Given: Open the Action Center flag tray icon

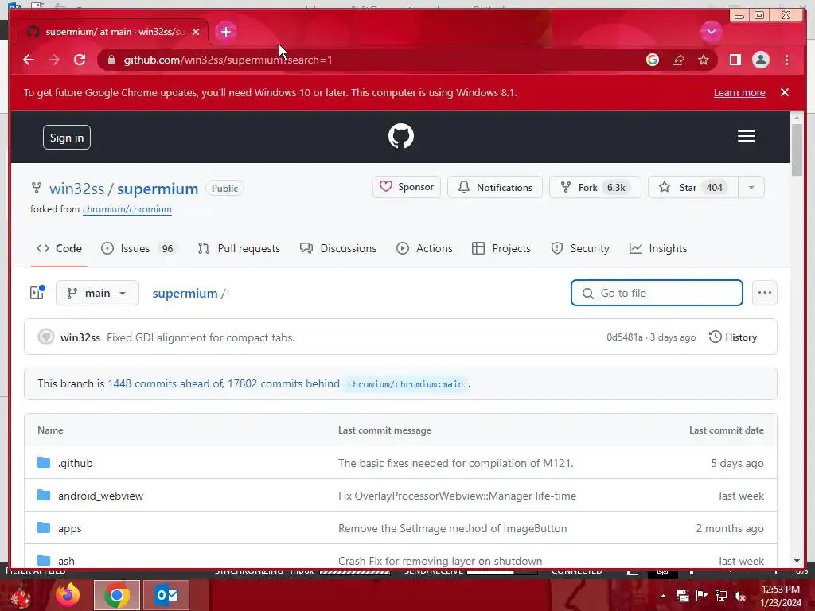Looking at the screenshot, I should click(701, 596).
